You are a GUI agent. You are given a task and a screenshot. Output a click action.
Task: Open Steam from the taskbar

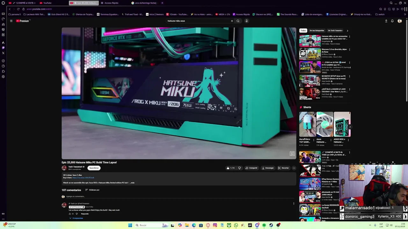pyautogui.click(x=271, y=225)
